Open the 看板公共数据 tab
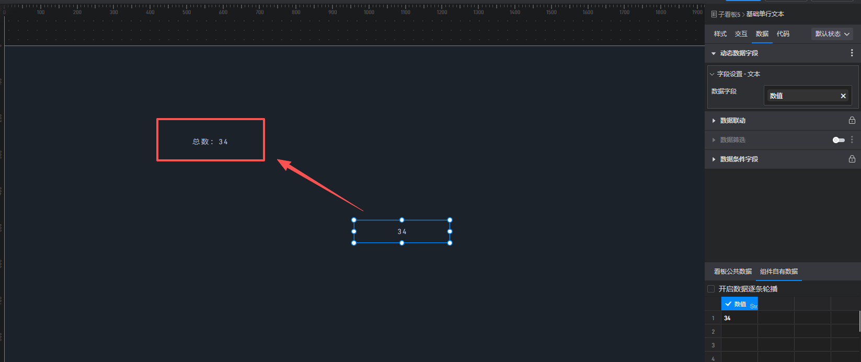This screenshot has width=861, height=362. 732,272
